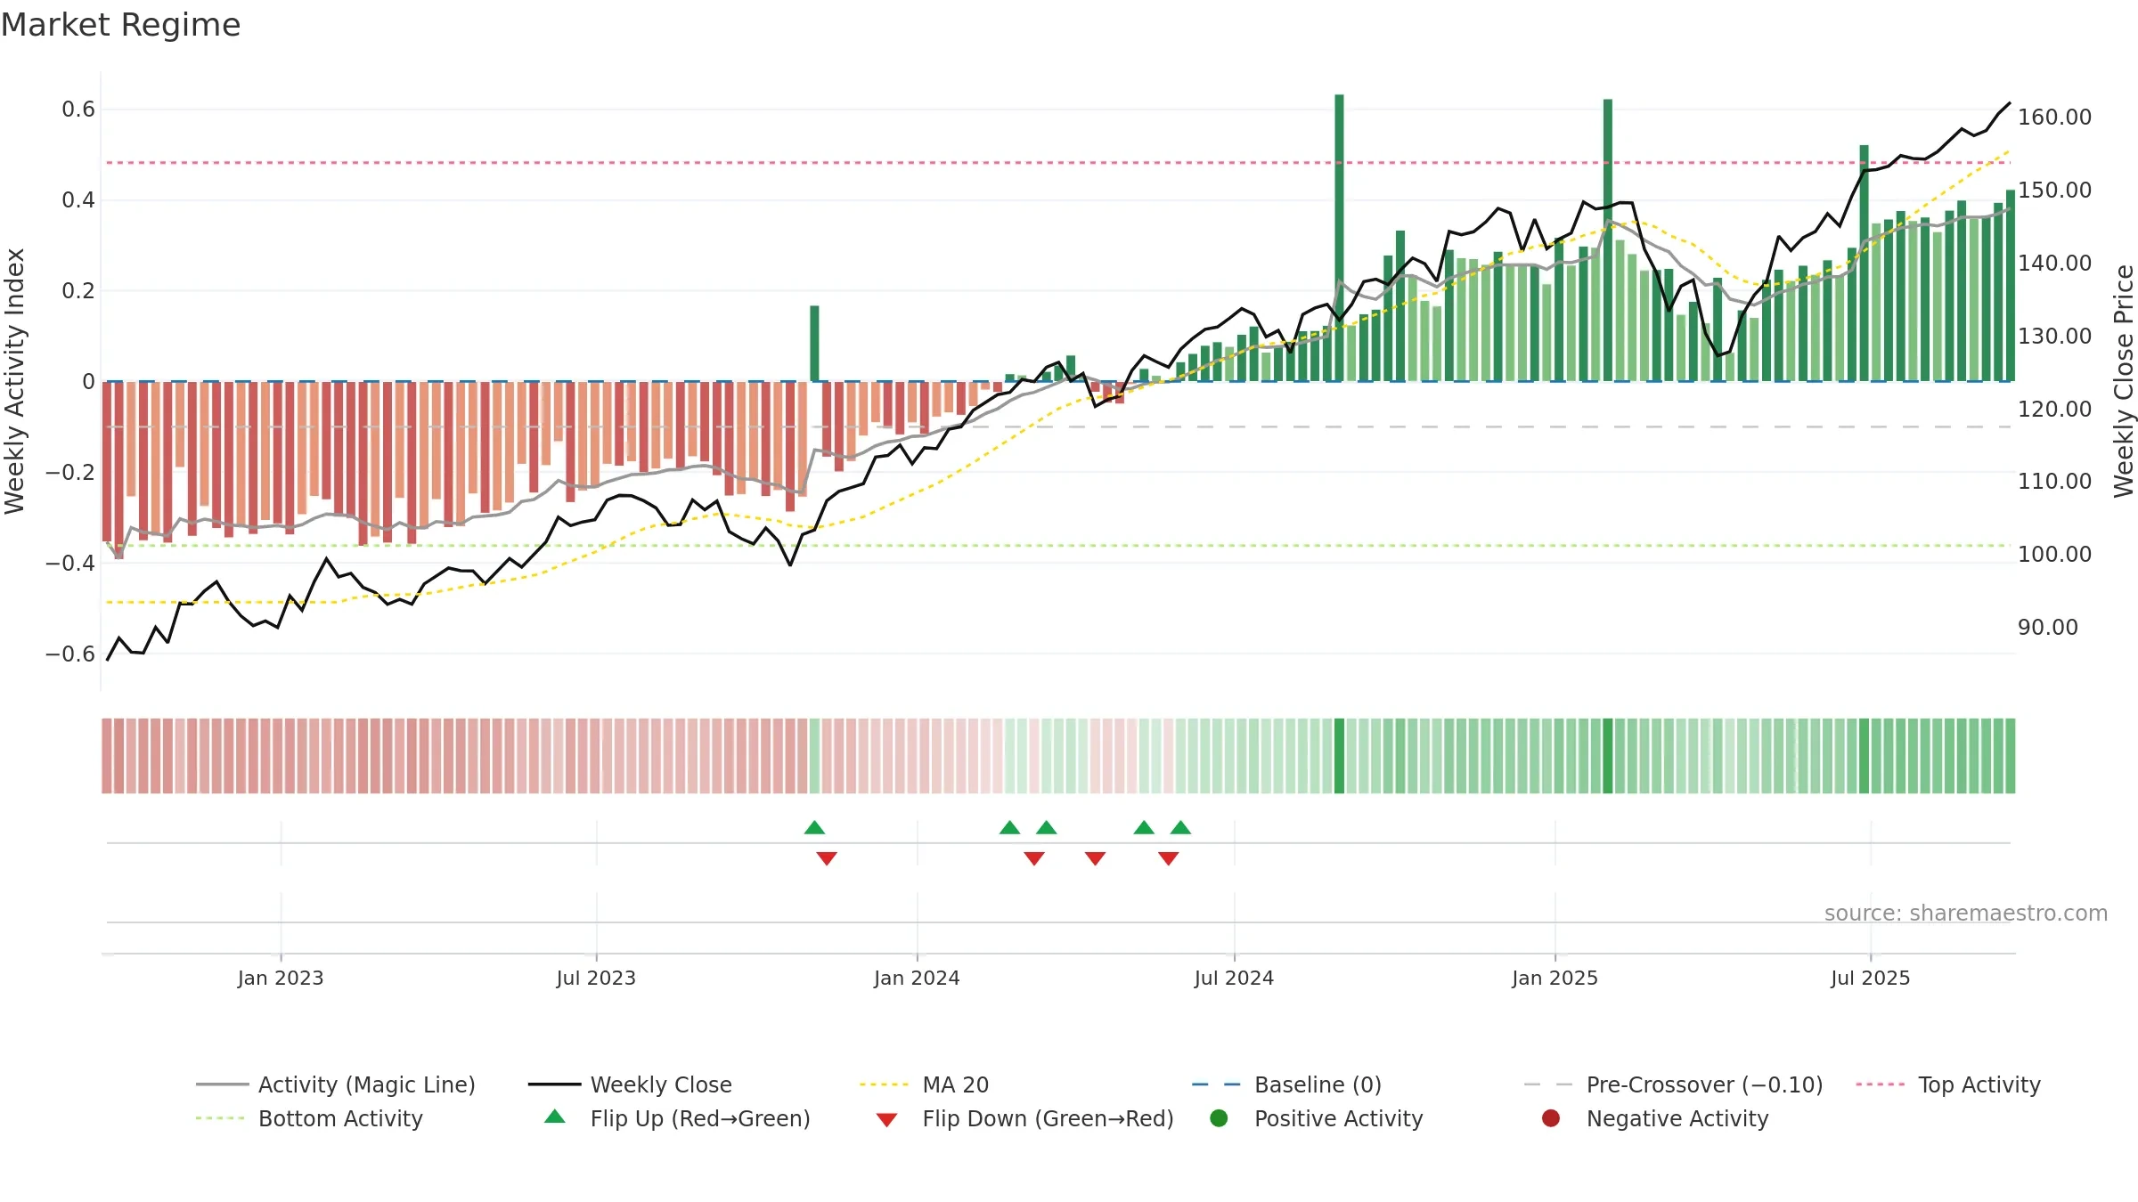The width and height of the screenshot is (2138, 1202).
Task: Toggle the Weekly Close legend entry
Action: point(630,1084)
